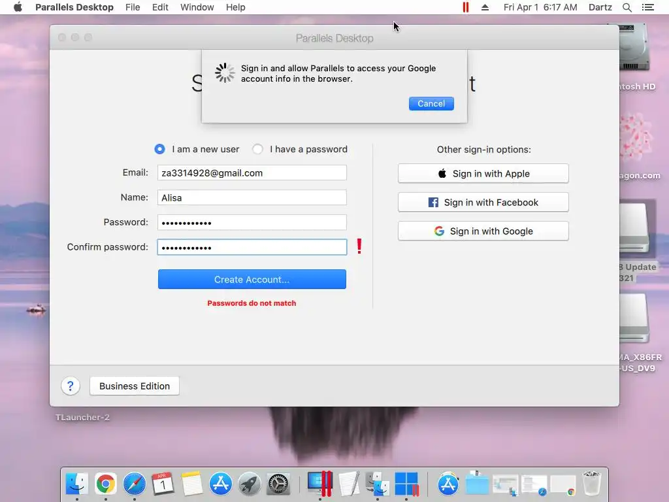
Task: Select the cherry blossom image on desktop
Action: click(x=635, y=137)
